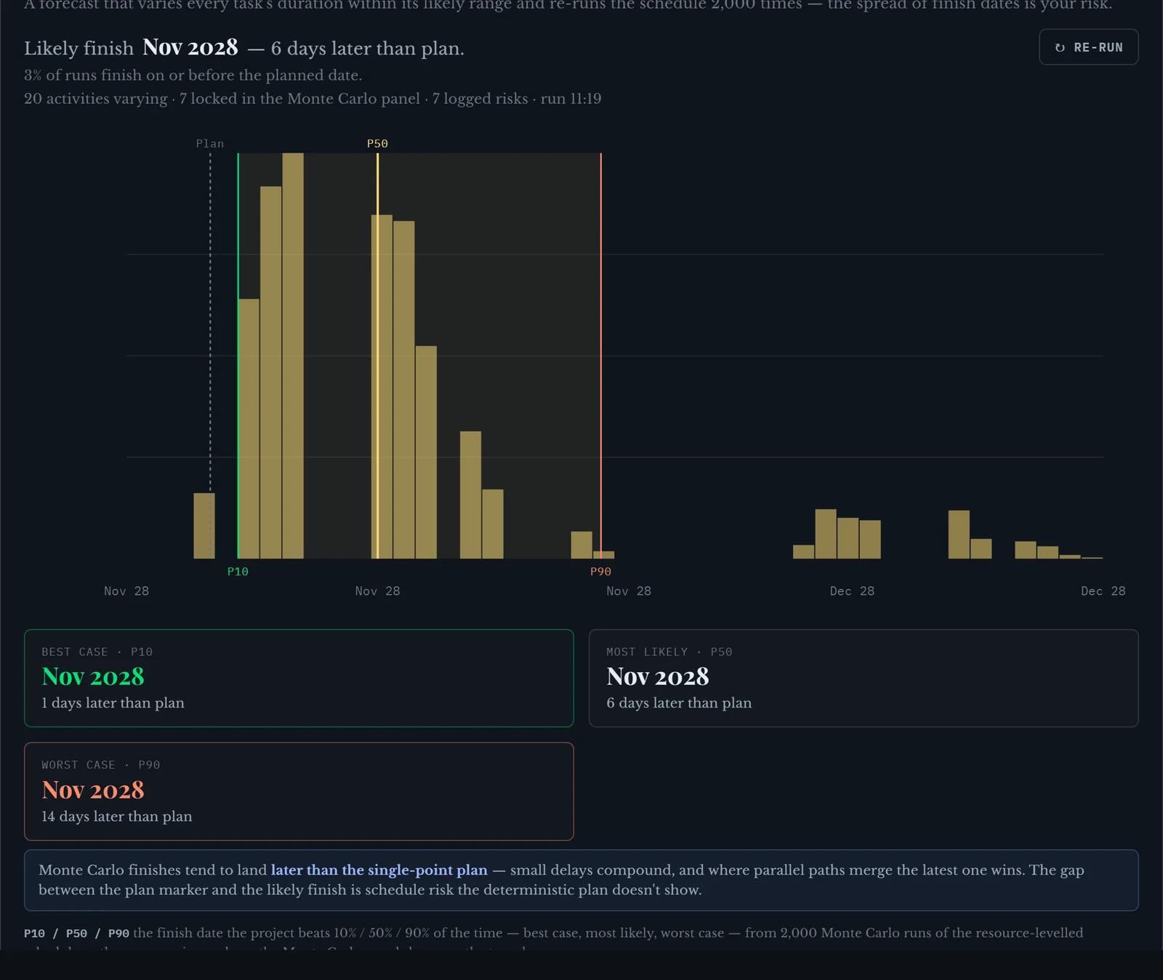Open the Worst Case P90 card
Screen dimensions: 1163x980
click(299, 791)
